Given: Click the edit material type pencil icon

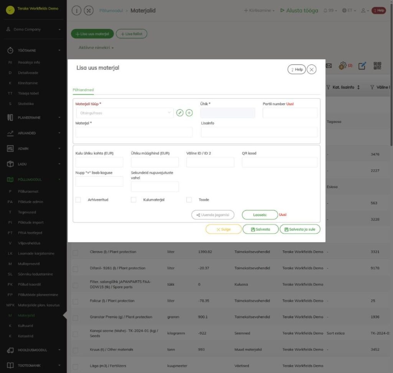Looking at the screenshot, I should [x=180, y=113].
